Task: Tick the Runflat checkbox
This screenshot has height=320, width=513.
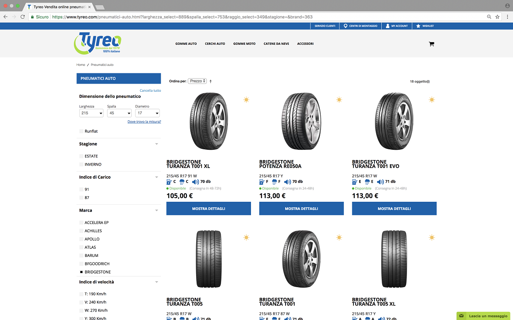Action: (x=81, y=131)
